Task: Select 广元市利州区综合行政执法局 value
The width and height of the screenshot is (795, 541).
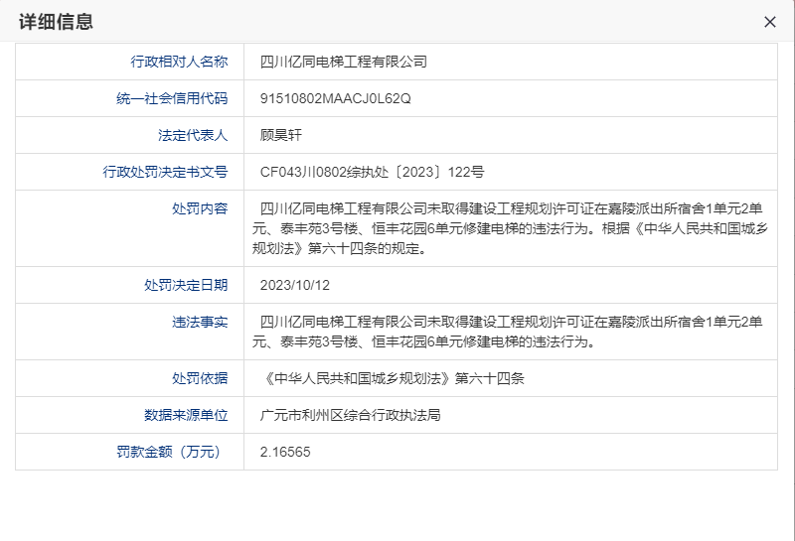Action: click(x=350, y=415)
